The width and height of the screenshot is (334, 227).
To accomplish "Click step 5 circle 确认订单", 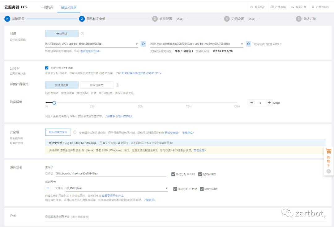I will pos(299,19).
